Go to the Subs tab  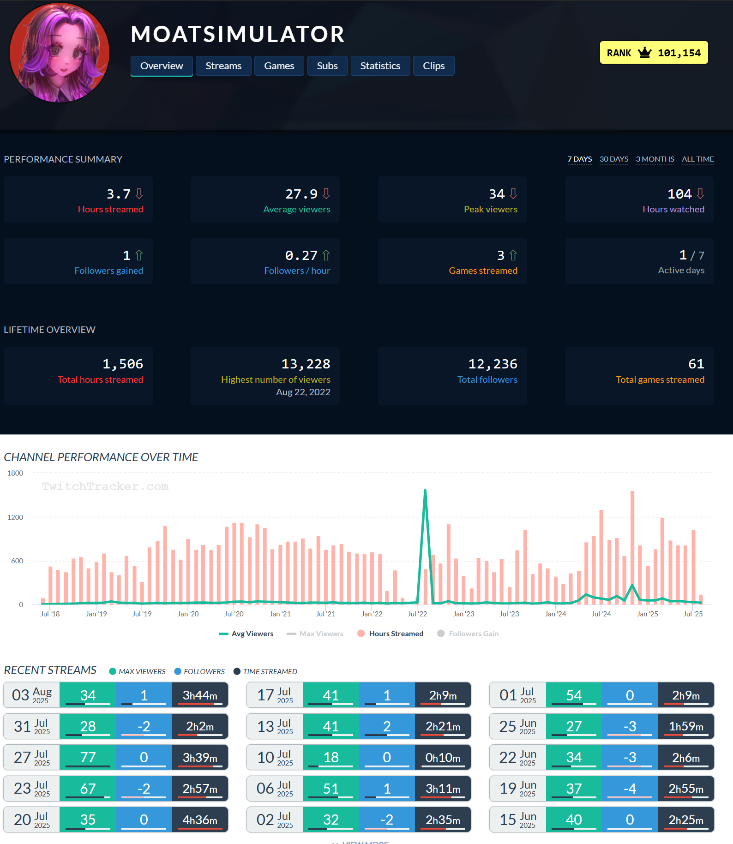tap(327, 66)
